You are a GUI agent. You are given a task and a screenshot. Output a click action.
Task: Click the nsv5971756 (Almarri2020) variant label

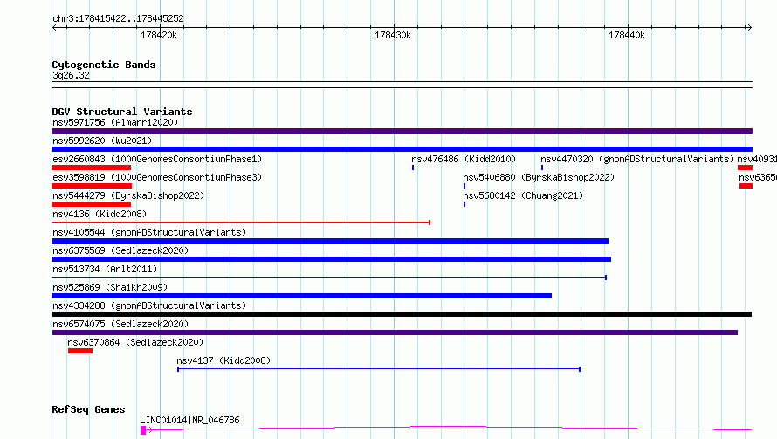click(115, 122)
